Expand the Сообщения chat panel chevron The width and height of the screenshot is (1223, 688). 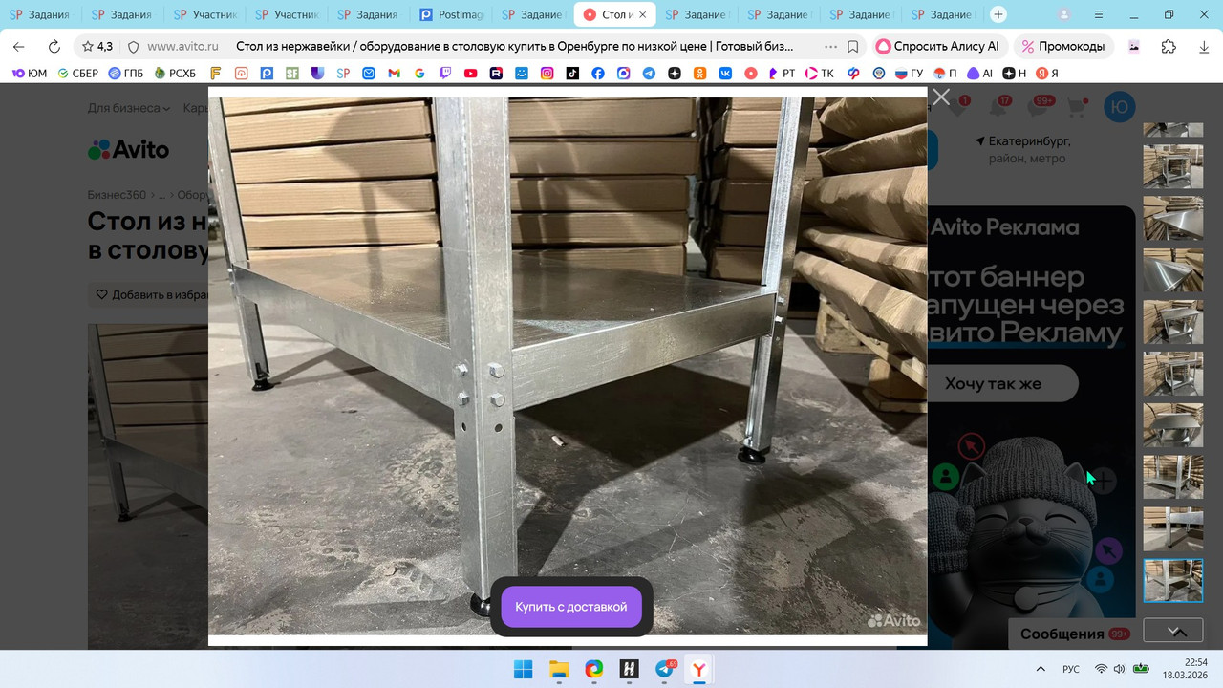[1179, 633]
